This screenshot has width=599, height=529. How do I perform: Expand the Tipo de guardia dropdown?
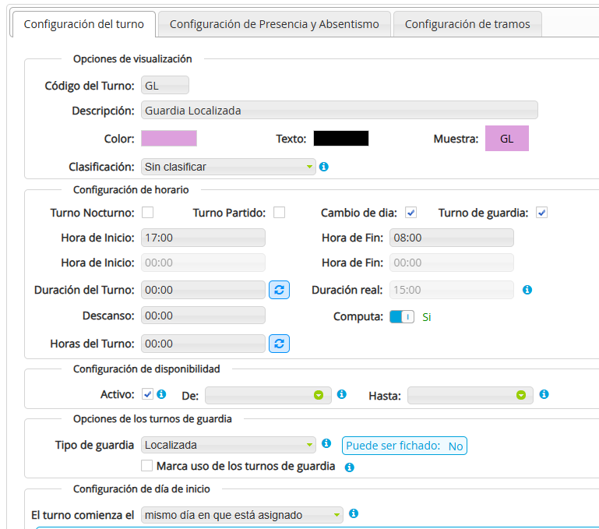tap(228, 446)
